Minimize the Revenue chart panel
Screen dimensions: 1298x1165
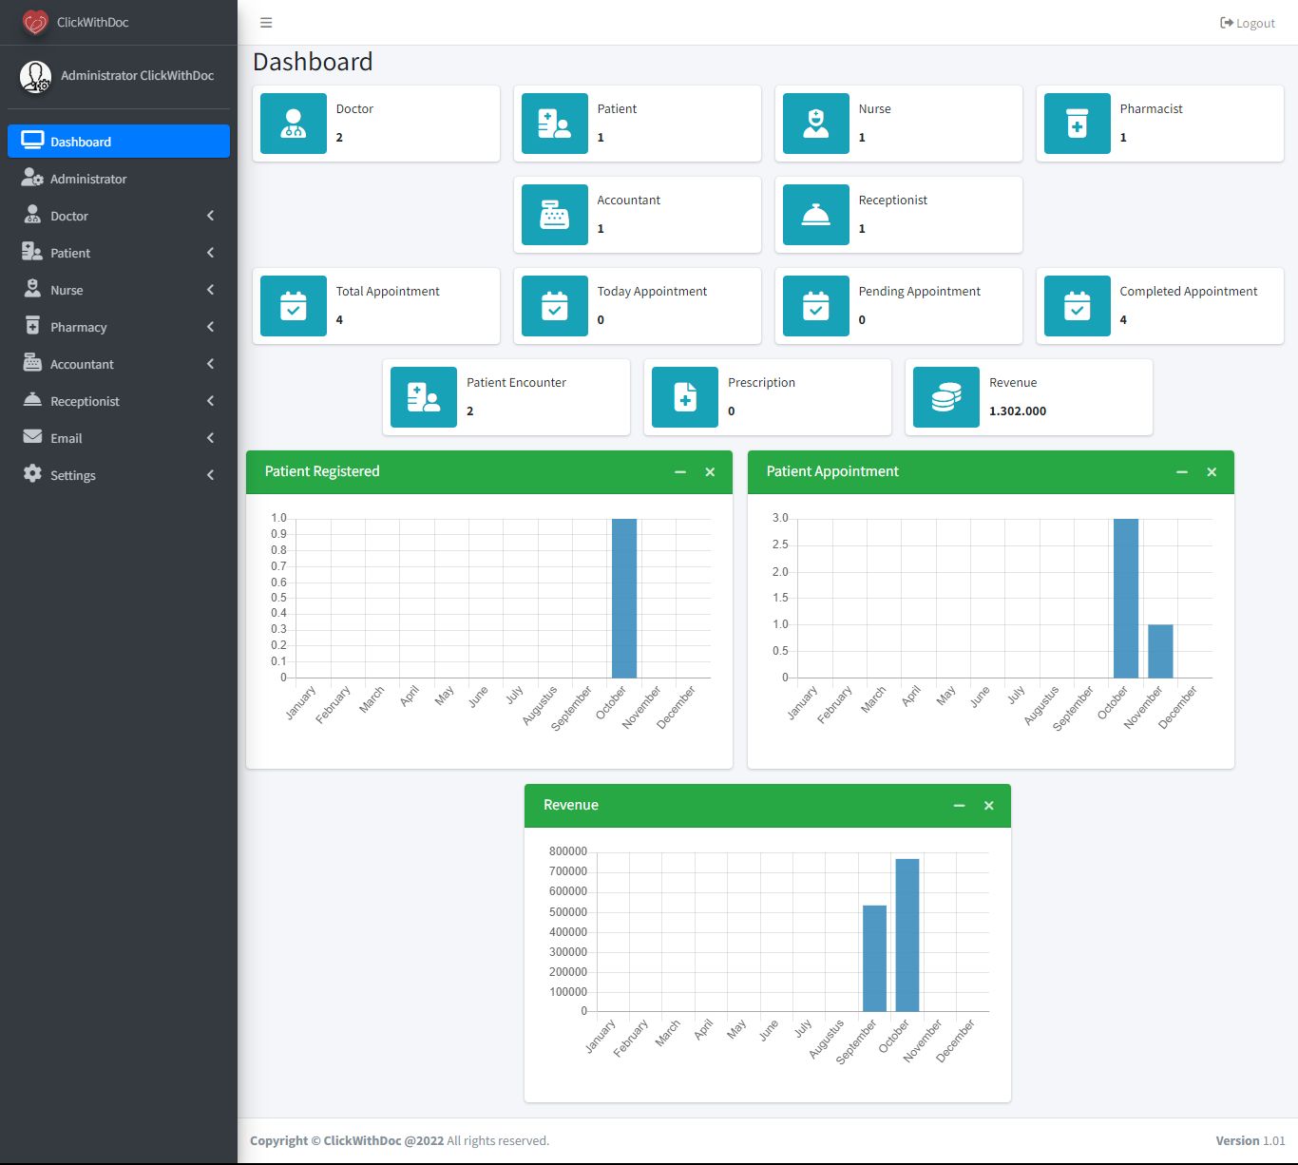point(959,806)
